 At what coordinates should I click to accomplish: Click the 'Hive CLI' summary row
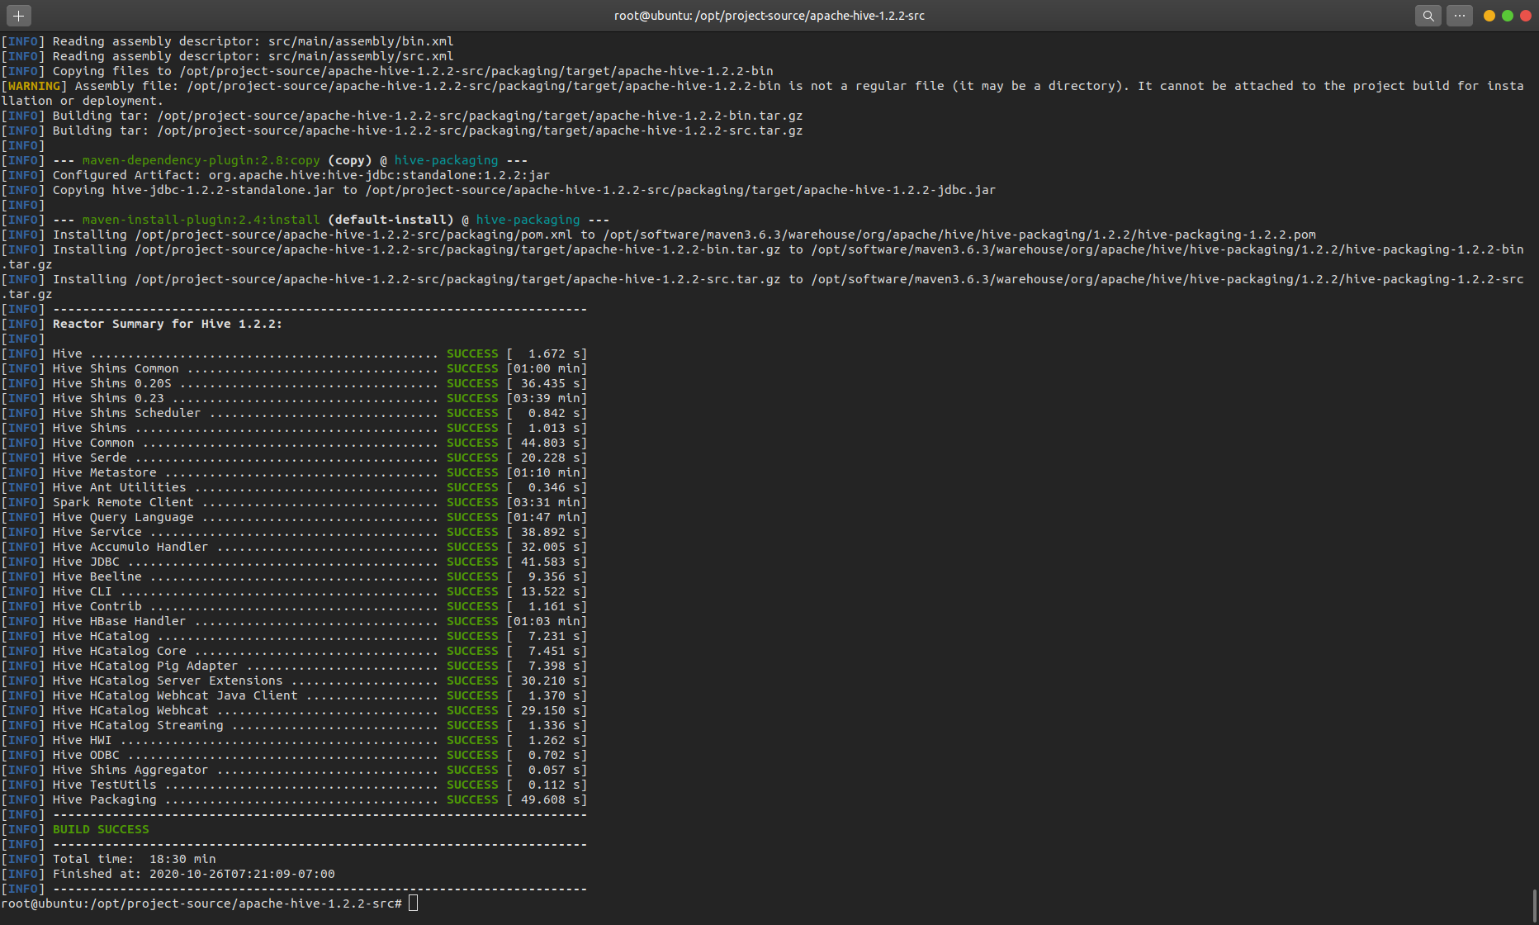coord(295,591)
